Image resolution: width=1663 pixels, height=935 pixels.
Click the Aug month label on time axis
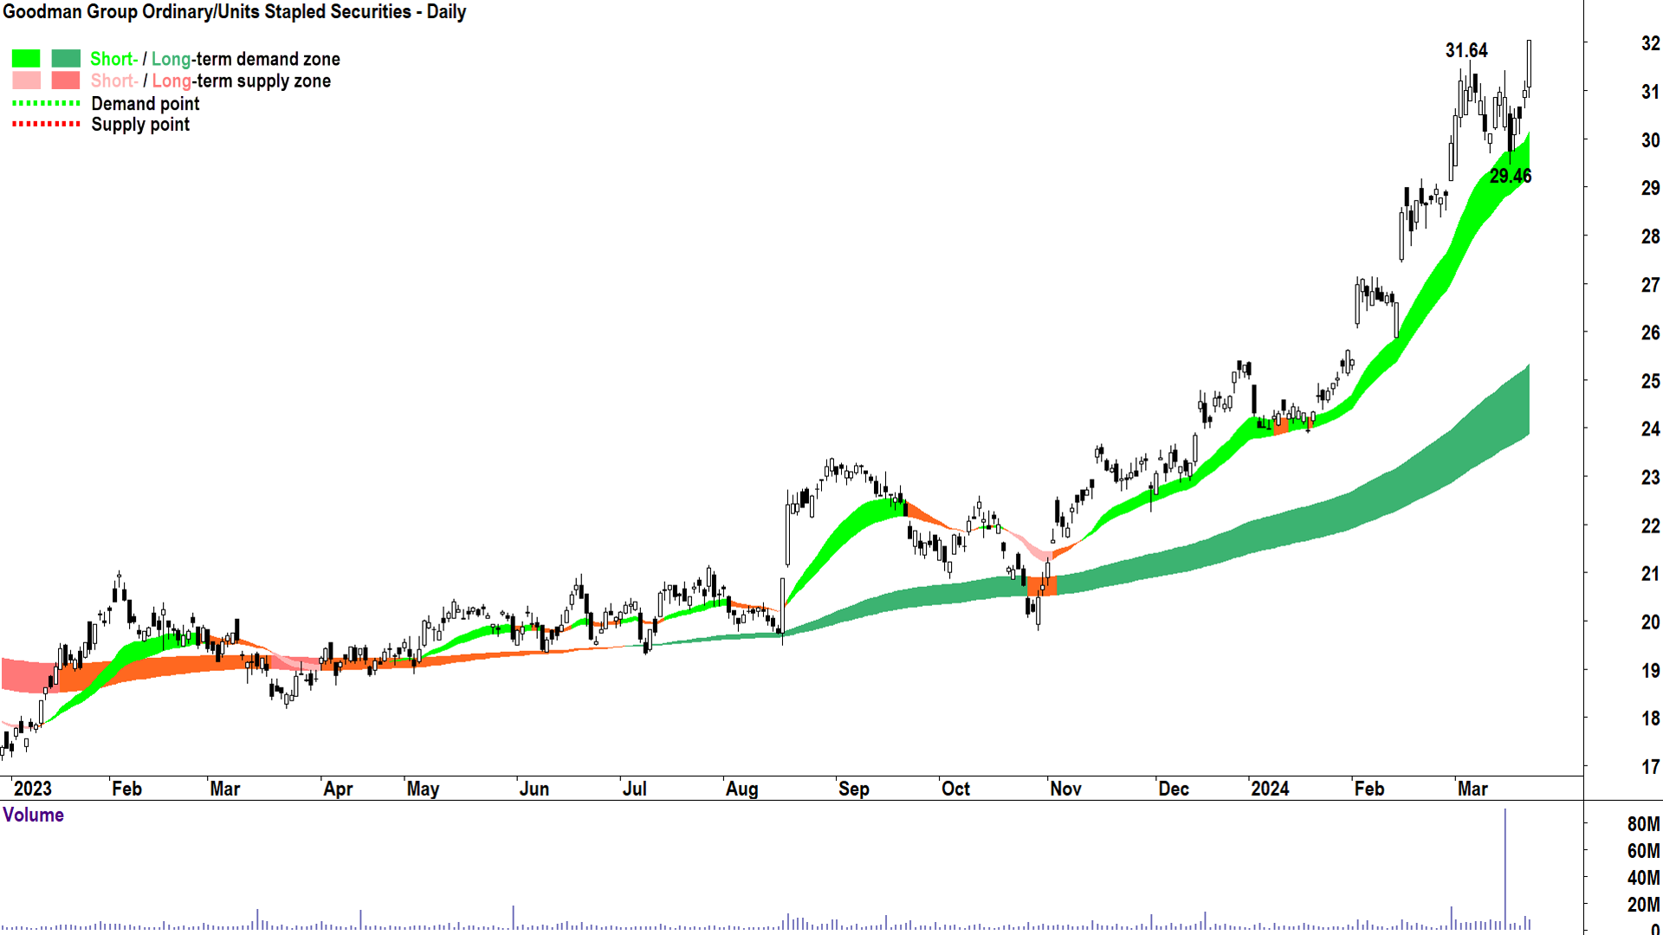click(741, 789)
